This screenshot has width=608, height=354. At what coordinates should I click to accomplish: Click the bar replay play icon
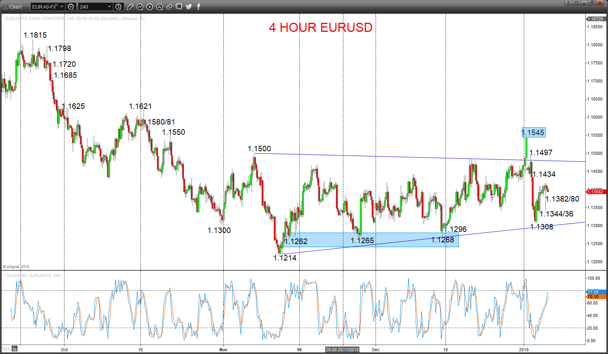point(149,7)
